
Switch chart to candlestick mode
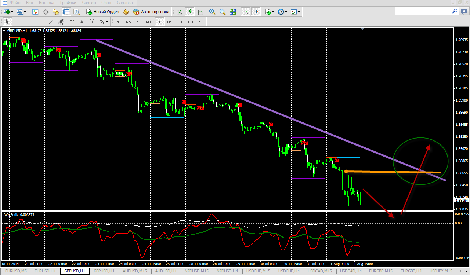coord(190,12)
